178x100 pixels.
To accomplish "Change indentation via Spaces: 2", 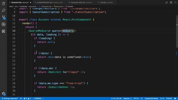I will pos(127,98).
